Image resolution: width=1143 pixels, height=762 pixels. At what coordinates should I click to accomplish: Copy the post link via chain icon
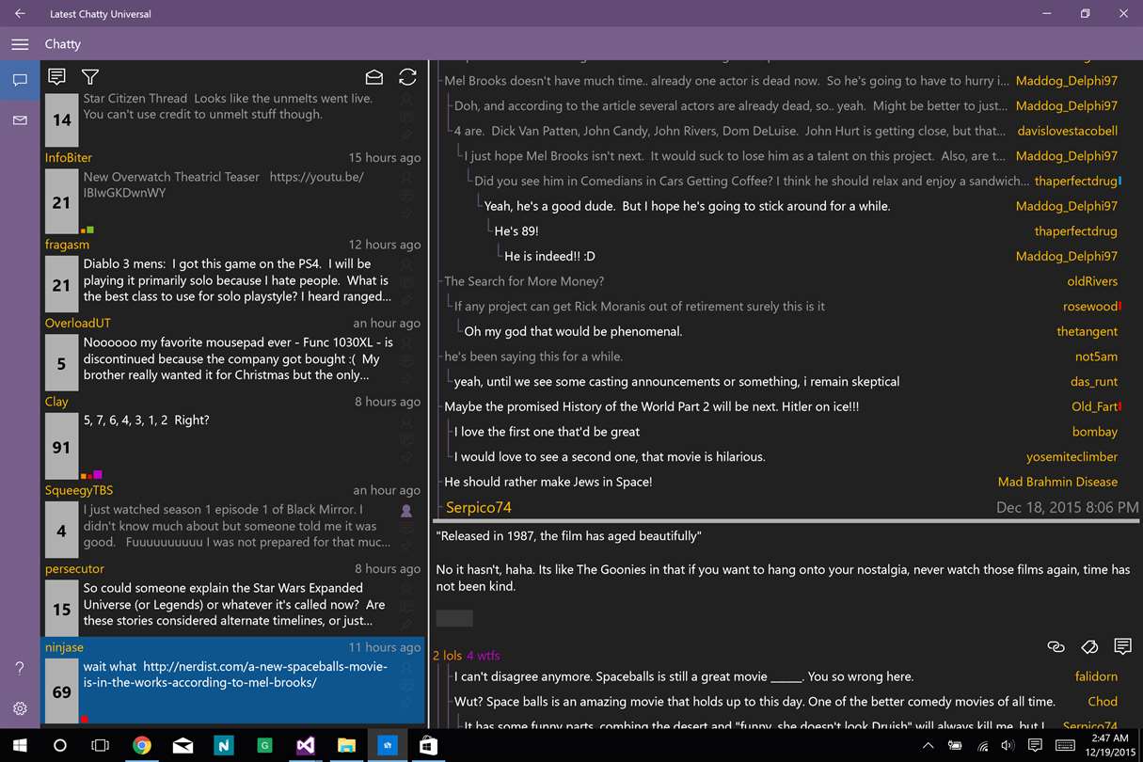point(1056,646)
